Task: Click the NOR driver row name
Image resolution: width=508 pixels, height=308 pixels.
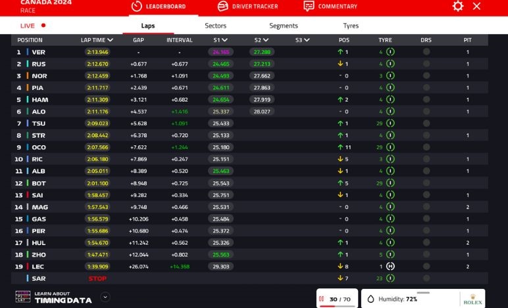Action: point(39,76)
